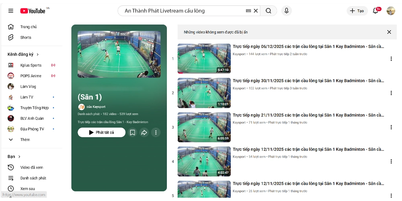Open playlist more options three dots
Screen dimensions: 402x201
click(156, 132)
